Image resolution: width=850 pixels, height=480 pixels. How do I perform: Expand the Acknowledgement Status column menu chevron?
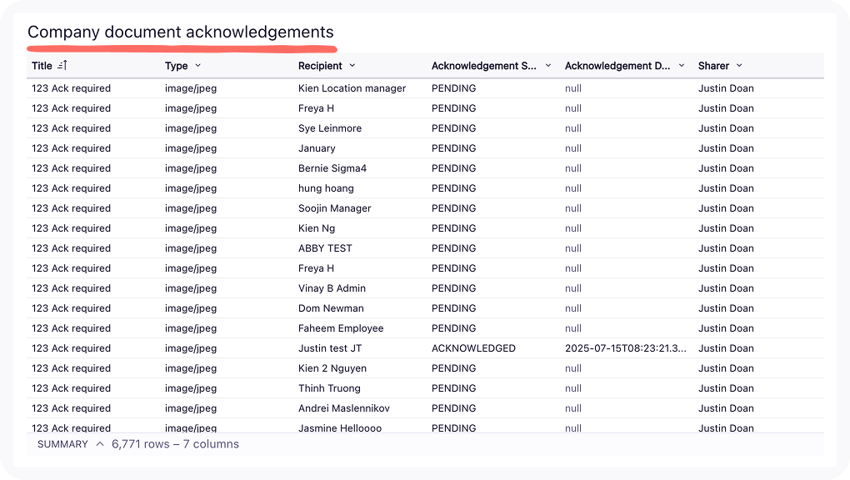(548, 66)
